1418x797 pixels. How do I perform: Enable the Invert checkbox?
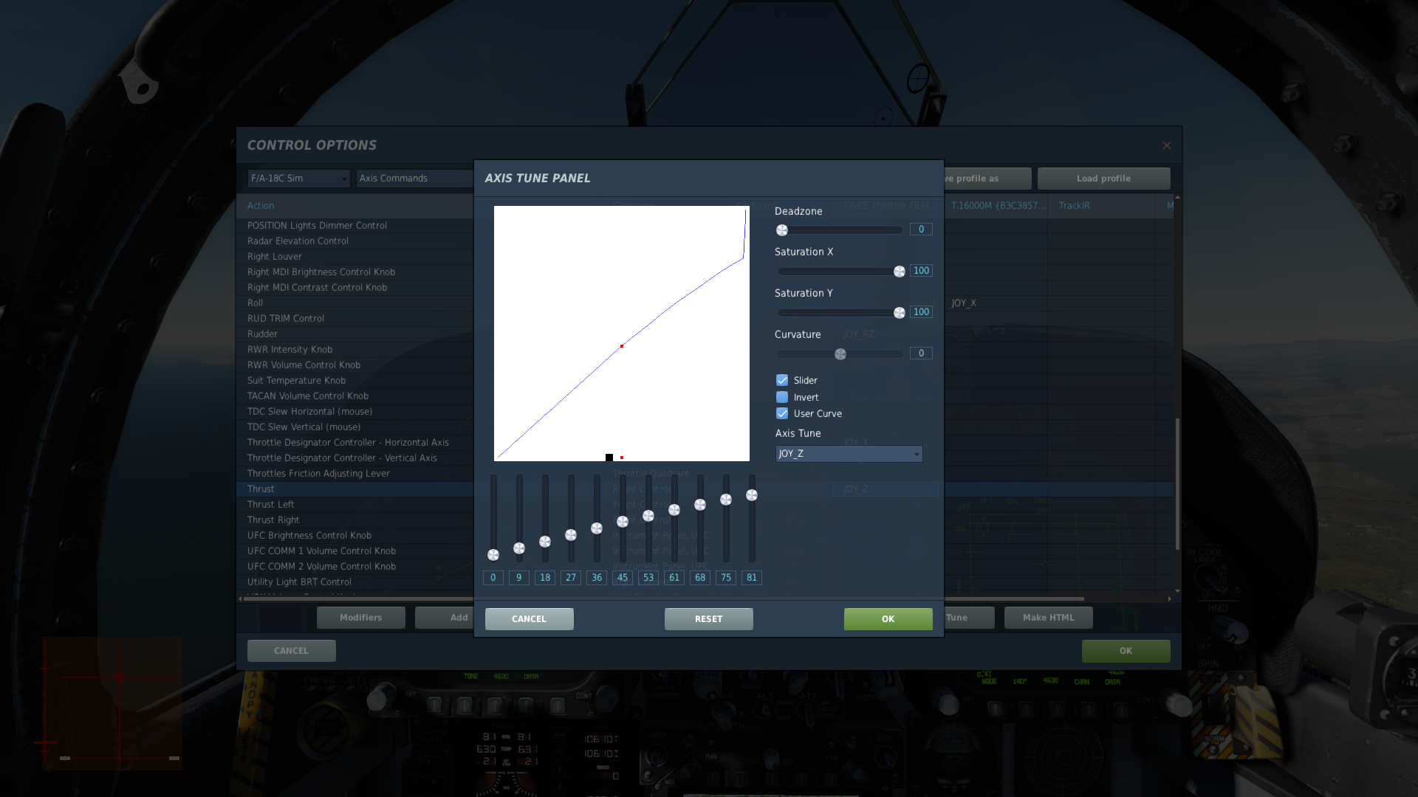782,397
